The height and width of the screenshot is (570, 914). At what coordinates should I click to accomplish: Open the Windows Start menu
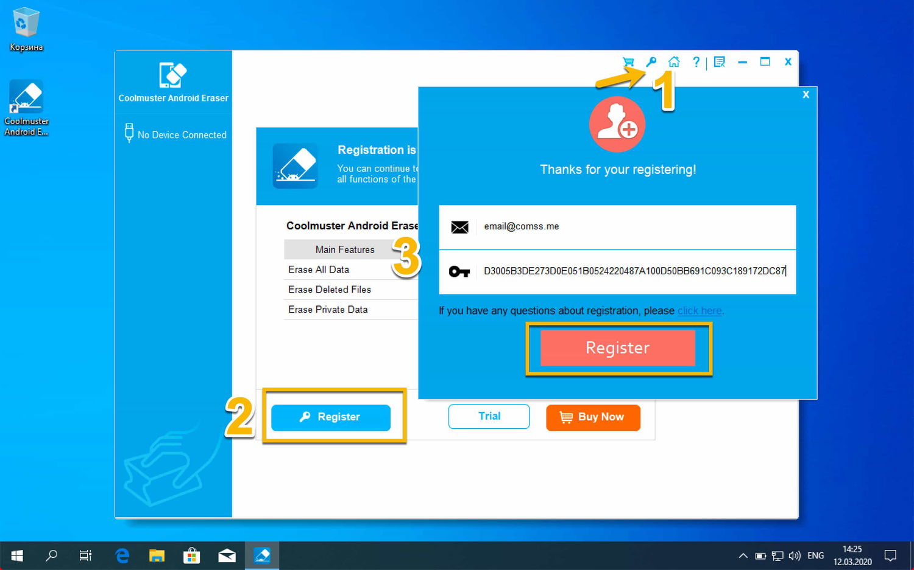point(17,555)
